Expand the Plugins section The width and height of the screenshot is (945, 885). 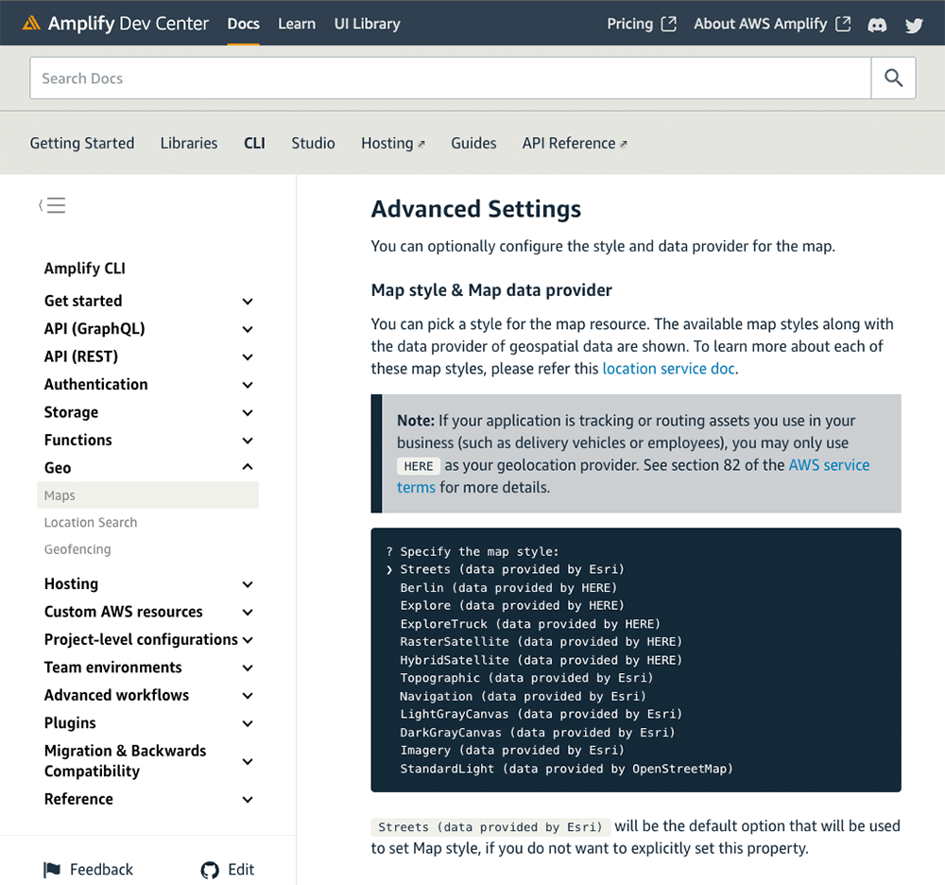(x=247, y=722)
